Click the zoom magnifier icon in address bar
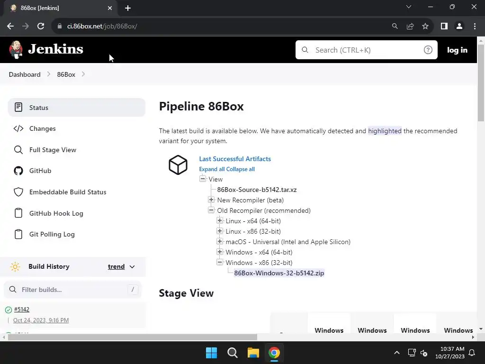This screenshot has height=364, width=485. pyautogui.click(x=395, y=27)
